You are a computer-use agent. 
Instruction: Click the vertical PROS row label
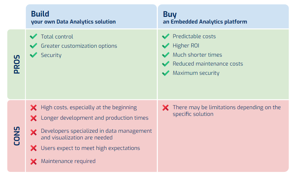pyautogui.click(x=17, y=64)
